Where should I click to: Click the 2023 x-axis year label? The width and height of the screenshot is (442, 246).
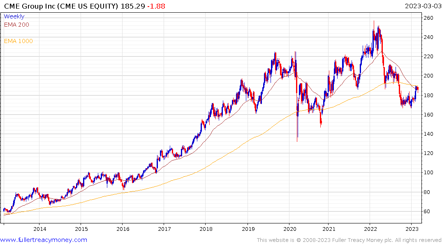(x=412, y=229)
